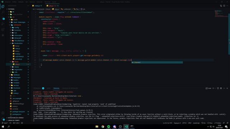Expand the Information folder
Screen dimensions: 230x129
[18, 35]
